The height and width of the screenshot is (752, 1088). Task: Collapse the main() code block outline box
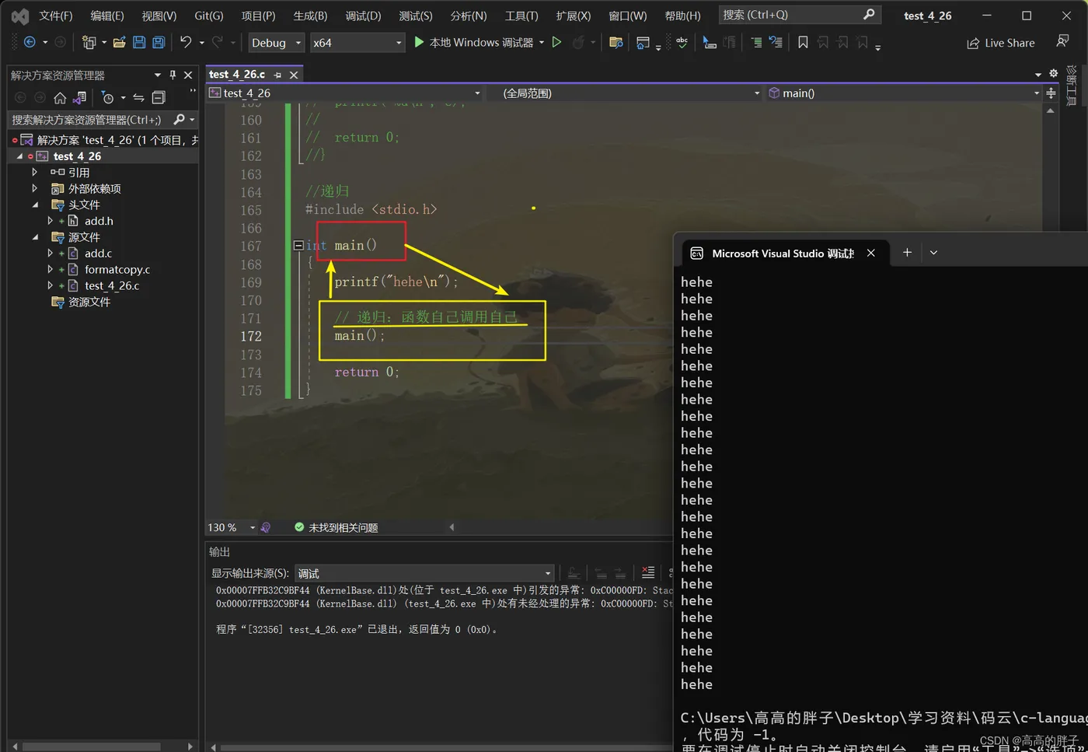click(x=298, y=245)
